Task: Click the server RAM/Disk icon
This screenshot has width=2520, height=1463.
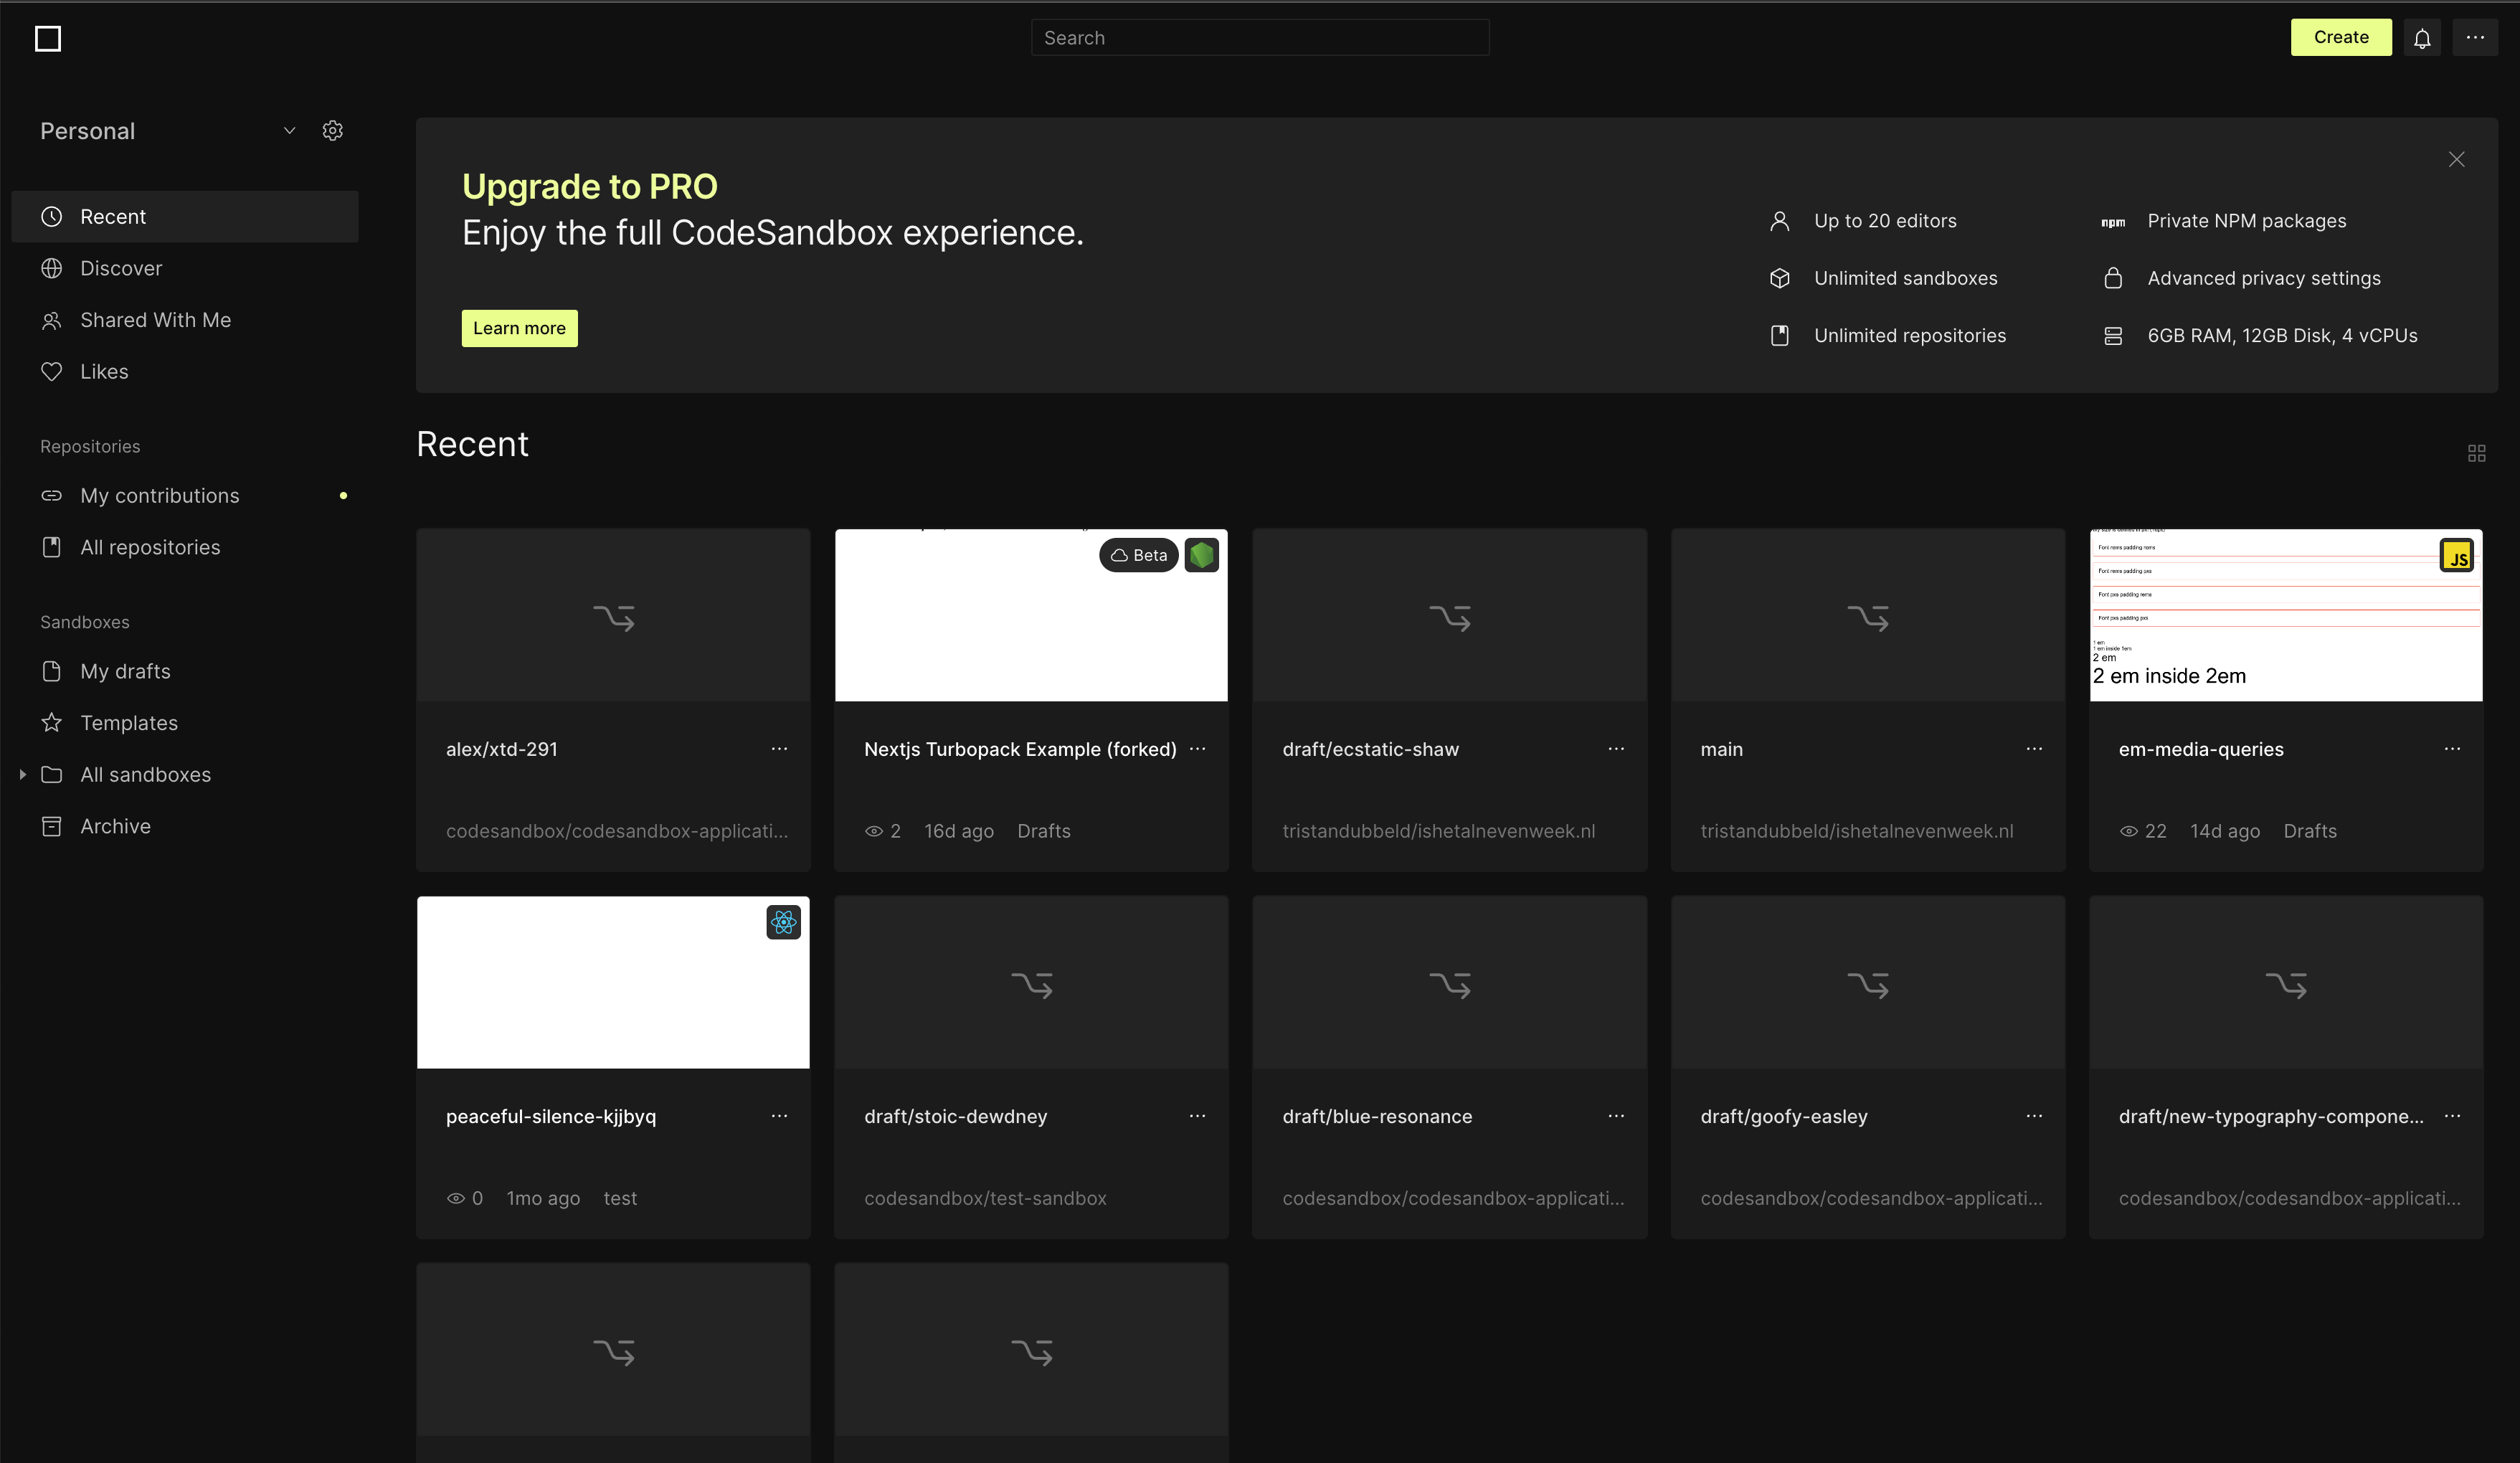Action: [x=2113, y=336]
